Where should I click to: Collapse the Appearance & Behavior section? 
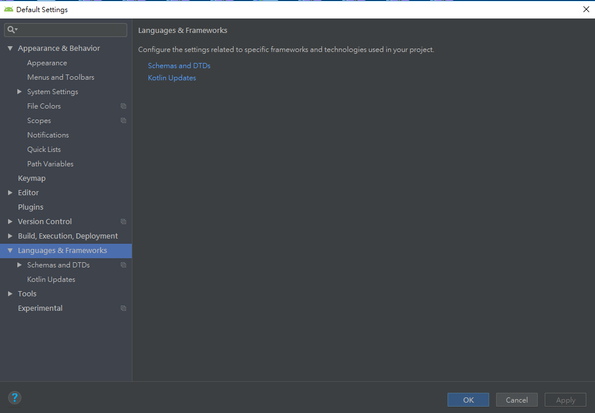point(9,48)
